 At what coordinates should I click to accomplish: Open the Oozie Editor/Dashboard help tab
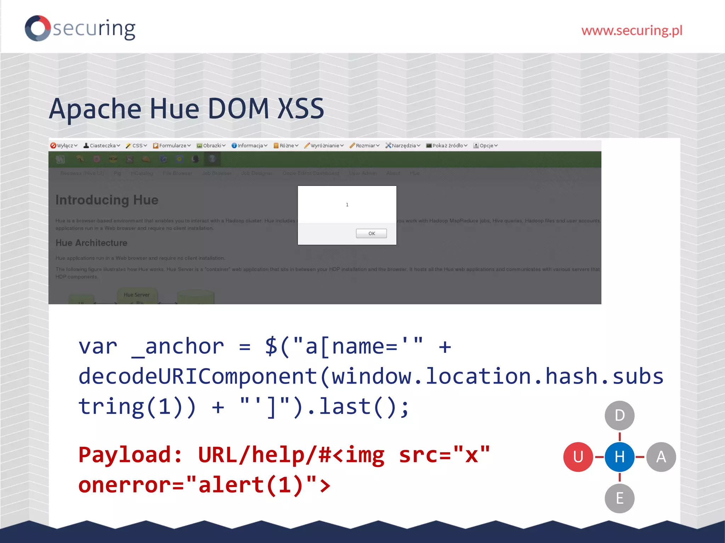point(311,173)
